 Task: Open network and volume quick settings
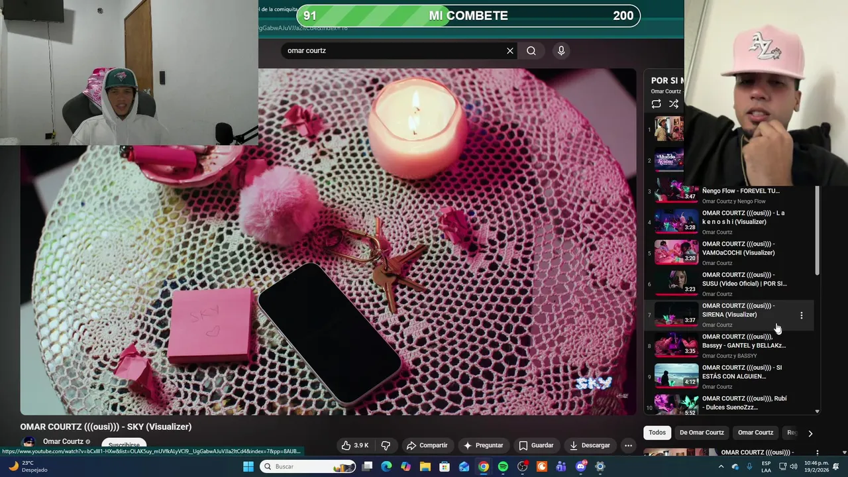pyautogui.click(x=787, y=466)
